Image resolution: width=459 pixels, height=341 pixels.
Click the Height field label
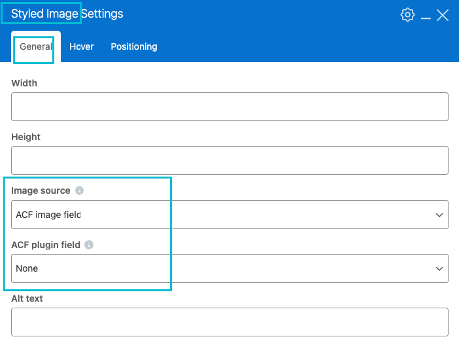click(x=25, y=137)
